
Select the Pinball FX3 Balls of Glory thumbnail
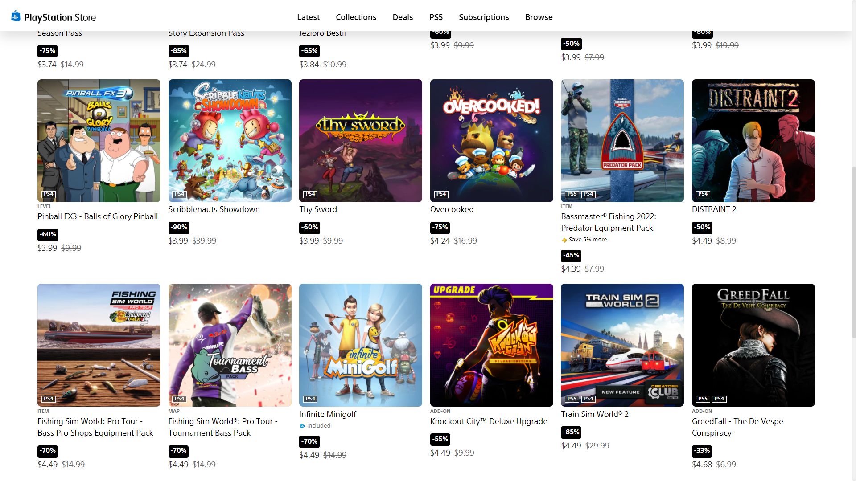99,141
